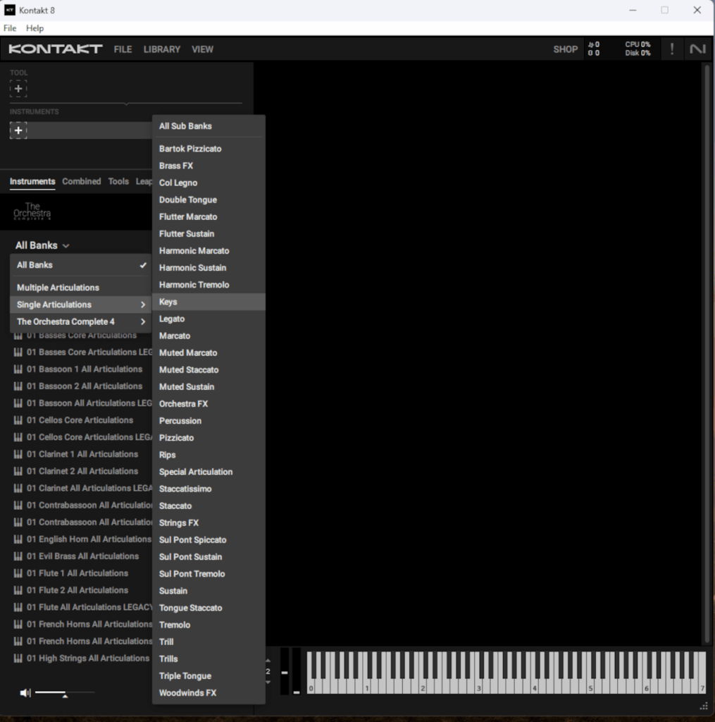715x722 pixels.
Task: Click The Orchestra library logo
Action: (x=32, y=212)
